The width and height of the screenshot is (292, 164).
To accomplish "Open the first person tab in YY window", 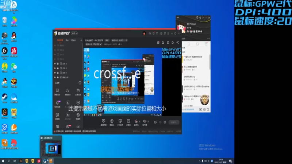I will (189, 44).
